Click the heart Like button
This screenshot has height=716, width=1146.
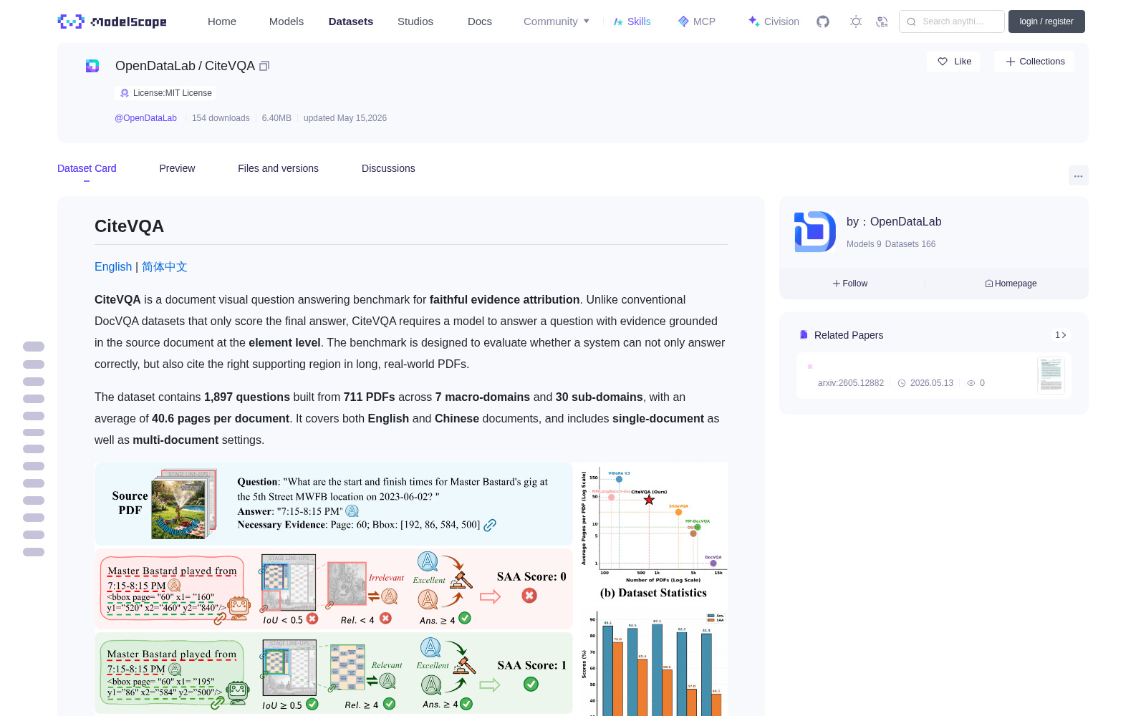954,62
